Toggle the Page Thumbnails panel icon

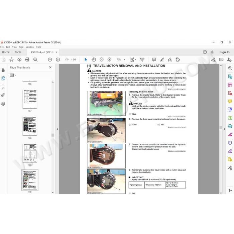3,78
